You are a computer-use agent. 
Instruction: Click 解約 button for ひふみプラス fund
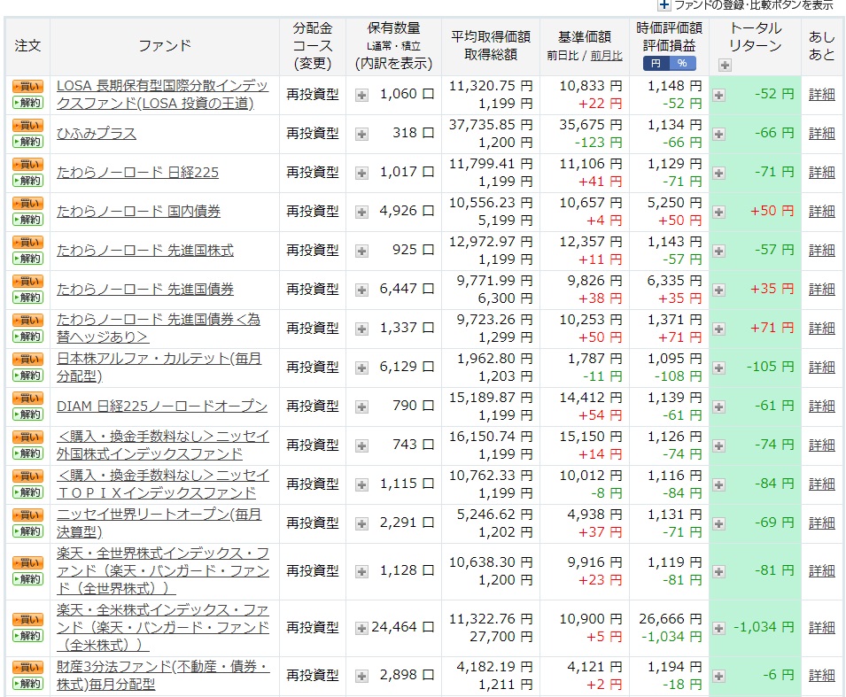27,142
